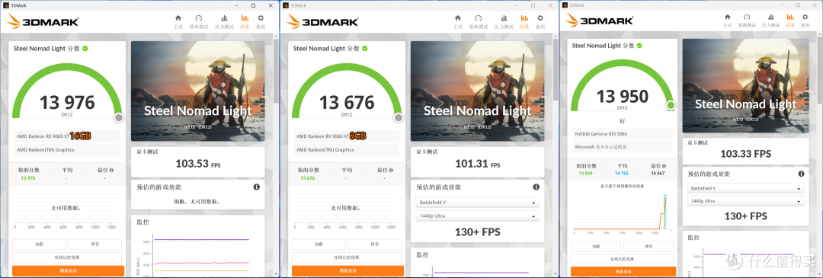Image resolution: width=823 pixels, height=278 pixels.
Task: Click the 103.53 FPS result
Action: [198, 165]
